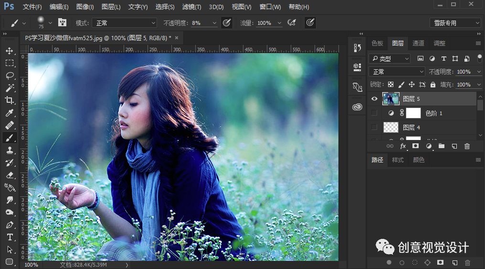Click the zoom level 100% field

coord(31,265)
